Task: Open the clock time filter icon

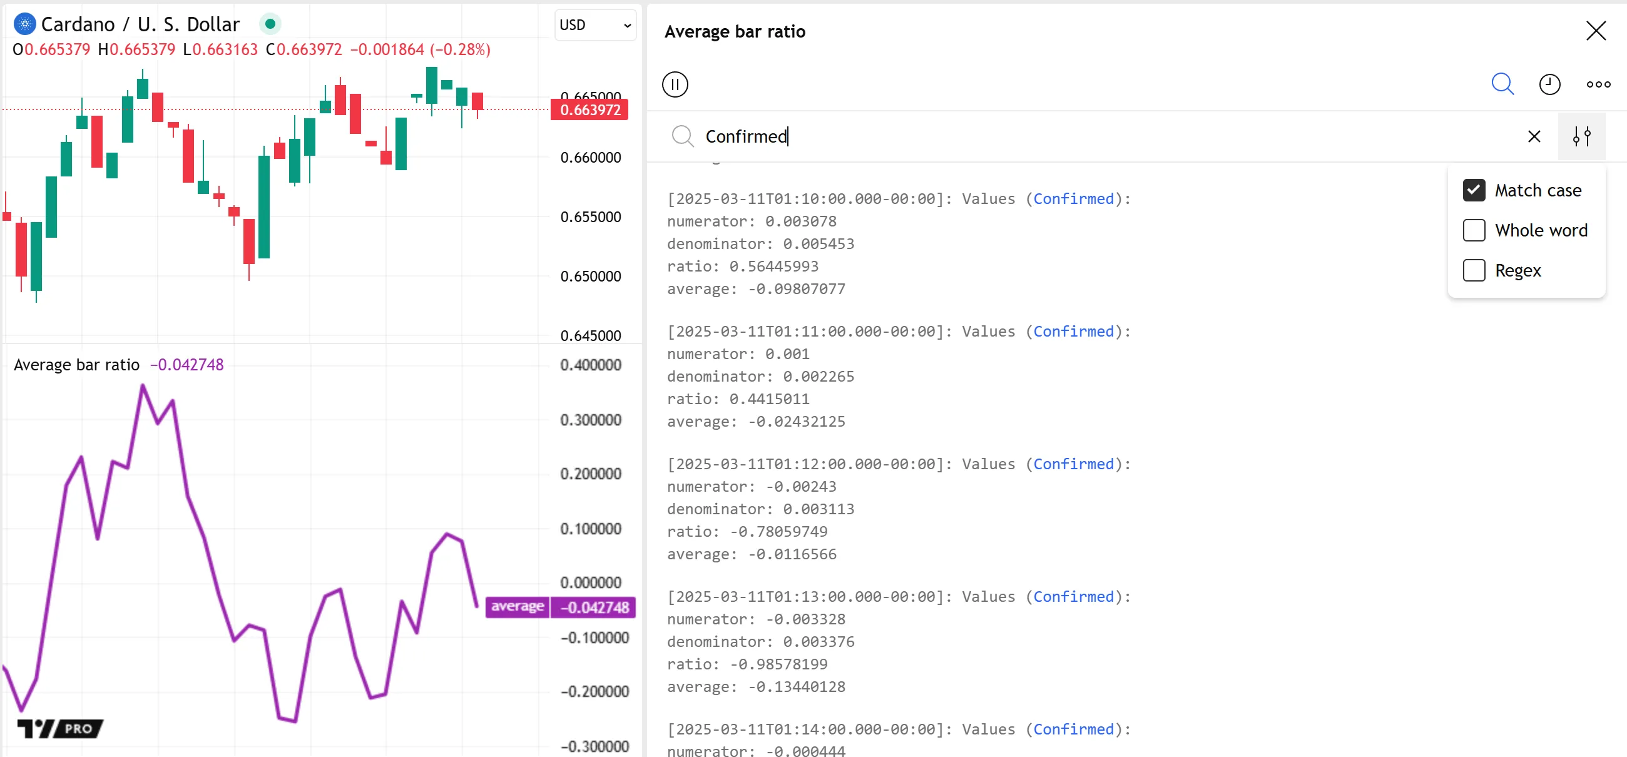Action: pyautogui.click(x=1549, y=84)
